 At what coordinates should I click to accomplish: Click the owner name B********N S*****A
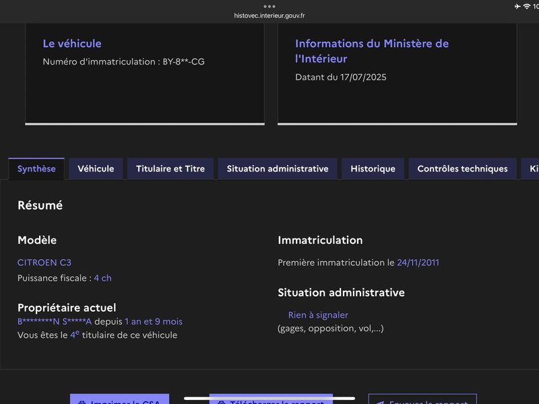click(x=55, y=322)
